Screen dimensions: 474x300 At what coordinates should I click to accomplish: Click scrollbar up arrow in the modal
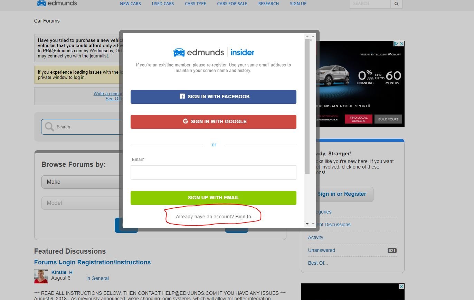click(x=307, y=36)
